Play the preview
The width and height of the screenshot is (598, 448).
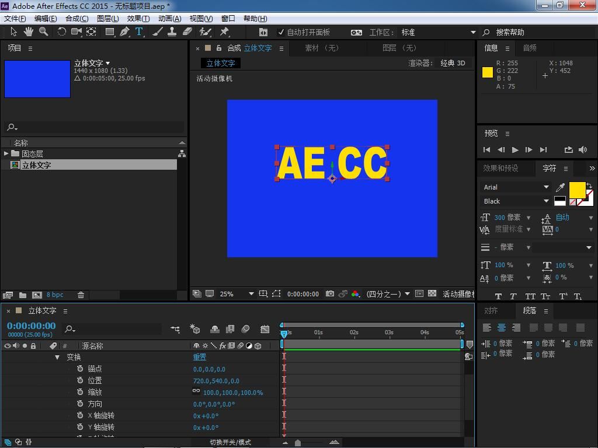[x=515, y=150]
